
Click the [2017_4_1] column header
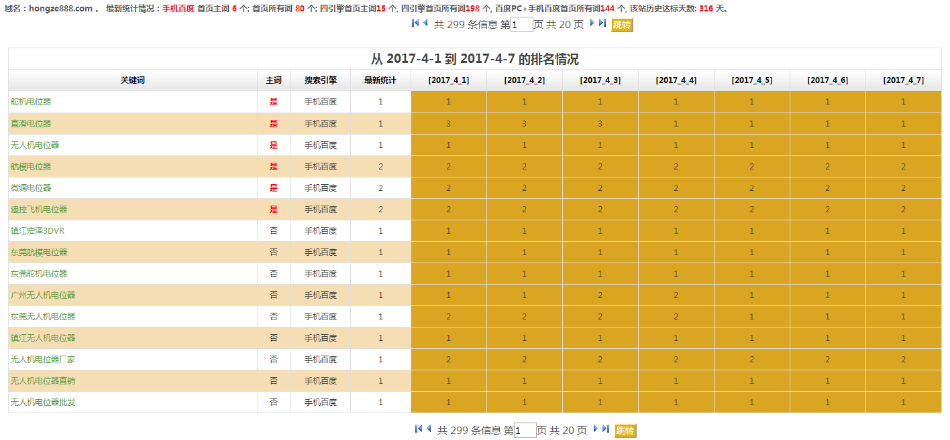pos(448,80)
